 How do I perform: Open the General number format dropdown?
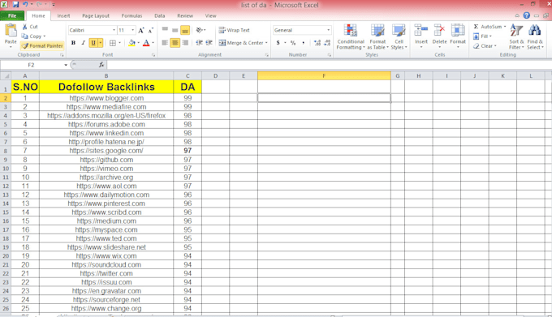tap(329, 30)
